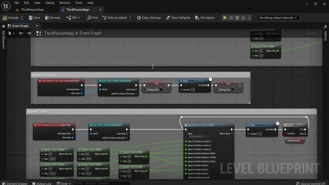Select the Event Graph tab
The height and width of the screenshot is (185, 329).
pos(21,26)
